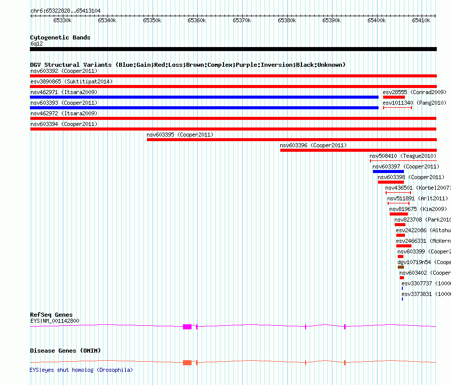This screenshot has height=385, width=451.
Task: Open variant esv3890865 (Suktitipat2014)
Action: coord(71,81)
